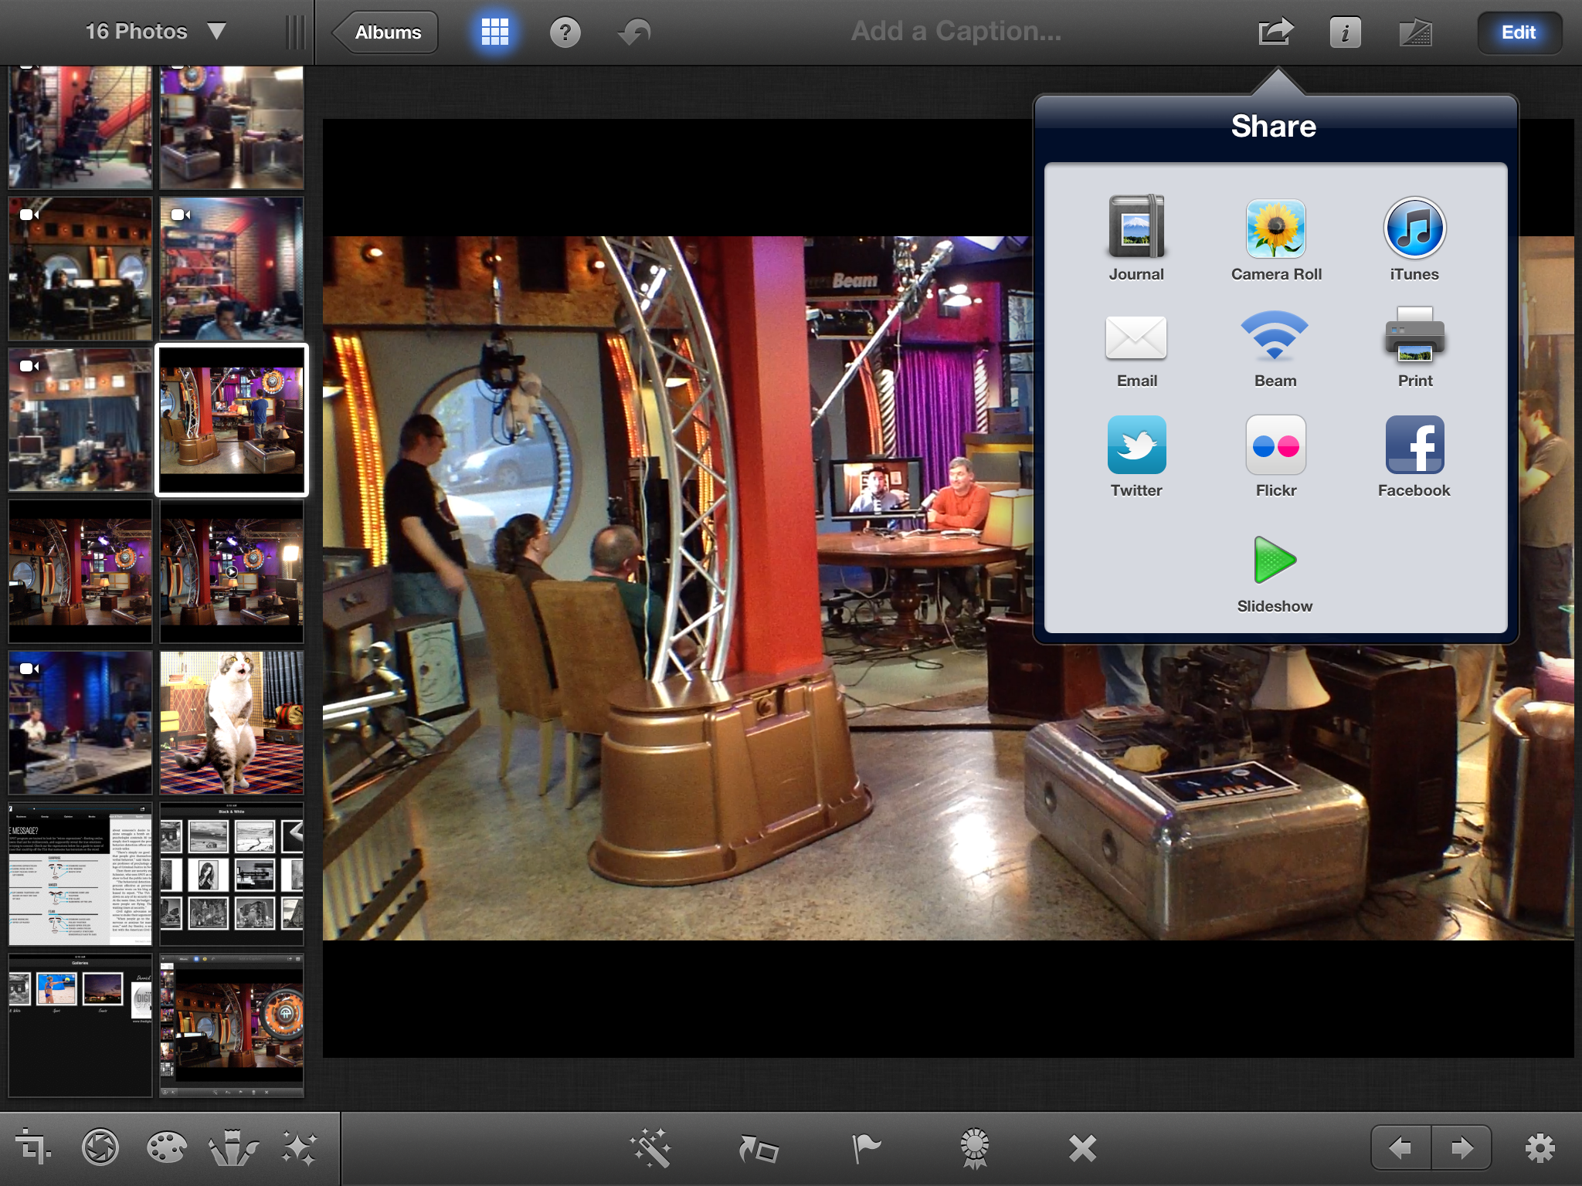The image size is (1582, 1186).
Task: Open the share arrow popover
Action: [x=1275, y=32]
